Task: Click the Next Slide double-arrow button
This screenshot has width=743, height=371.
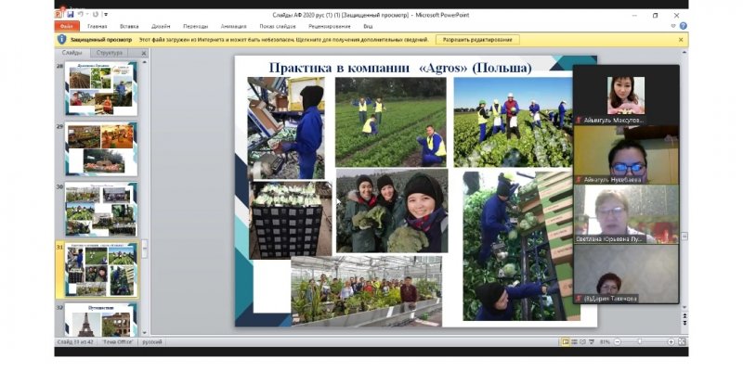Action: tap(684, 323)
